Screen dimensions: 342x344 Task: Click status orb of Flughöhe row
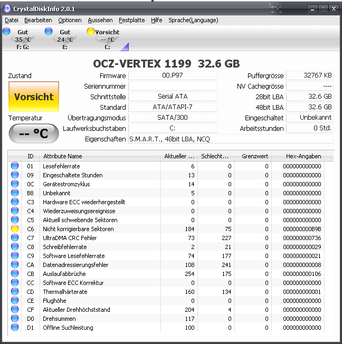[x=15, y=301]
